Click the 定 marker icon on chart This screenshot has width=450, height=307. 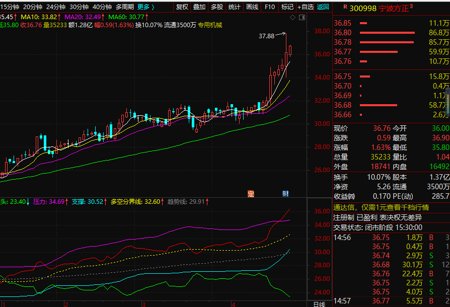click(251, 194)
